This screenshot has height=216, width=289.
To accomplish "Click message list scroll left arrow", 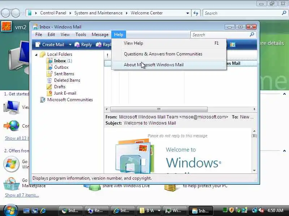I will click(x=107, y=109).
